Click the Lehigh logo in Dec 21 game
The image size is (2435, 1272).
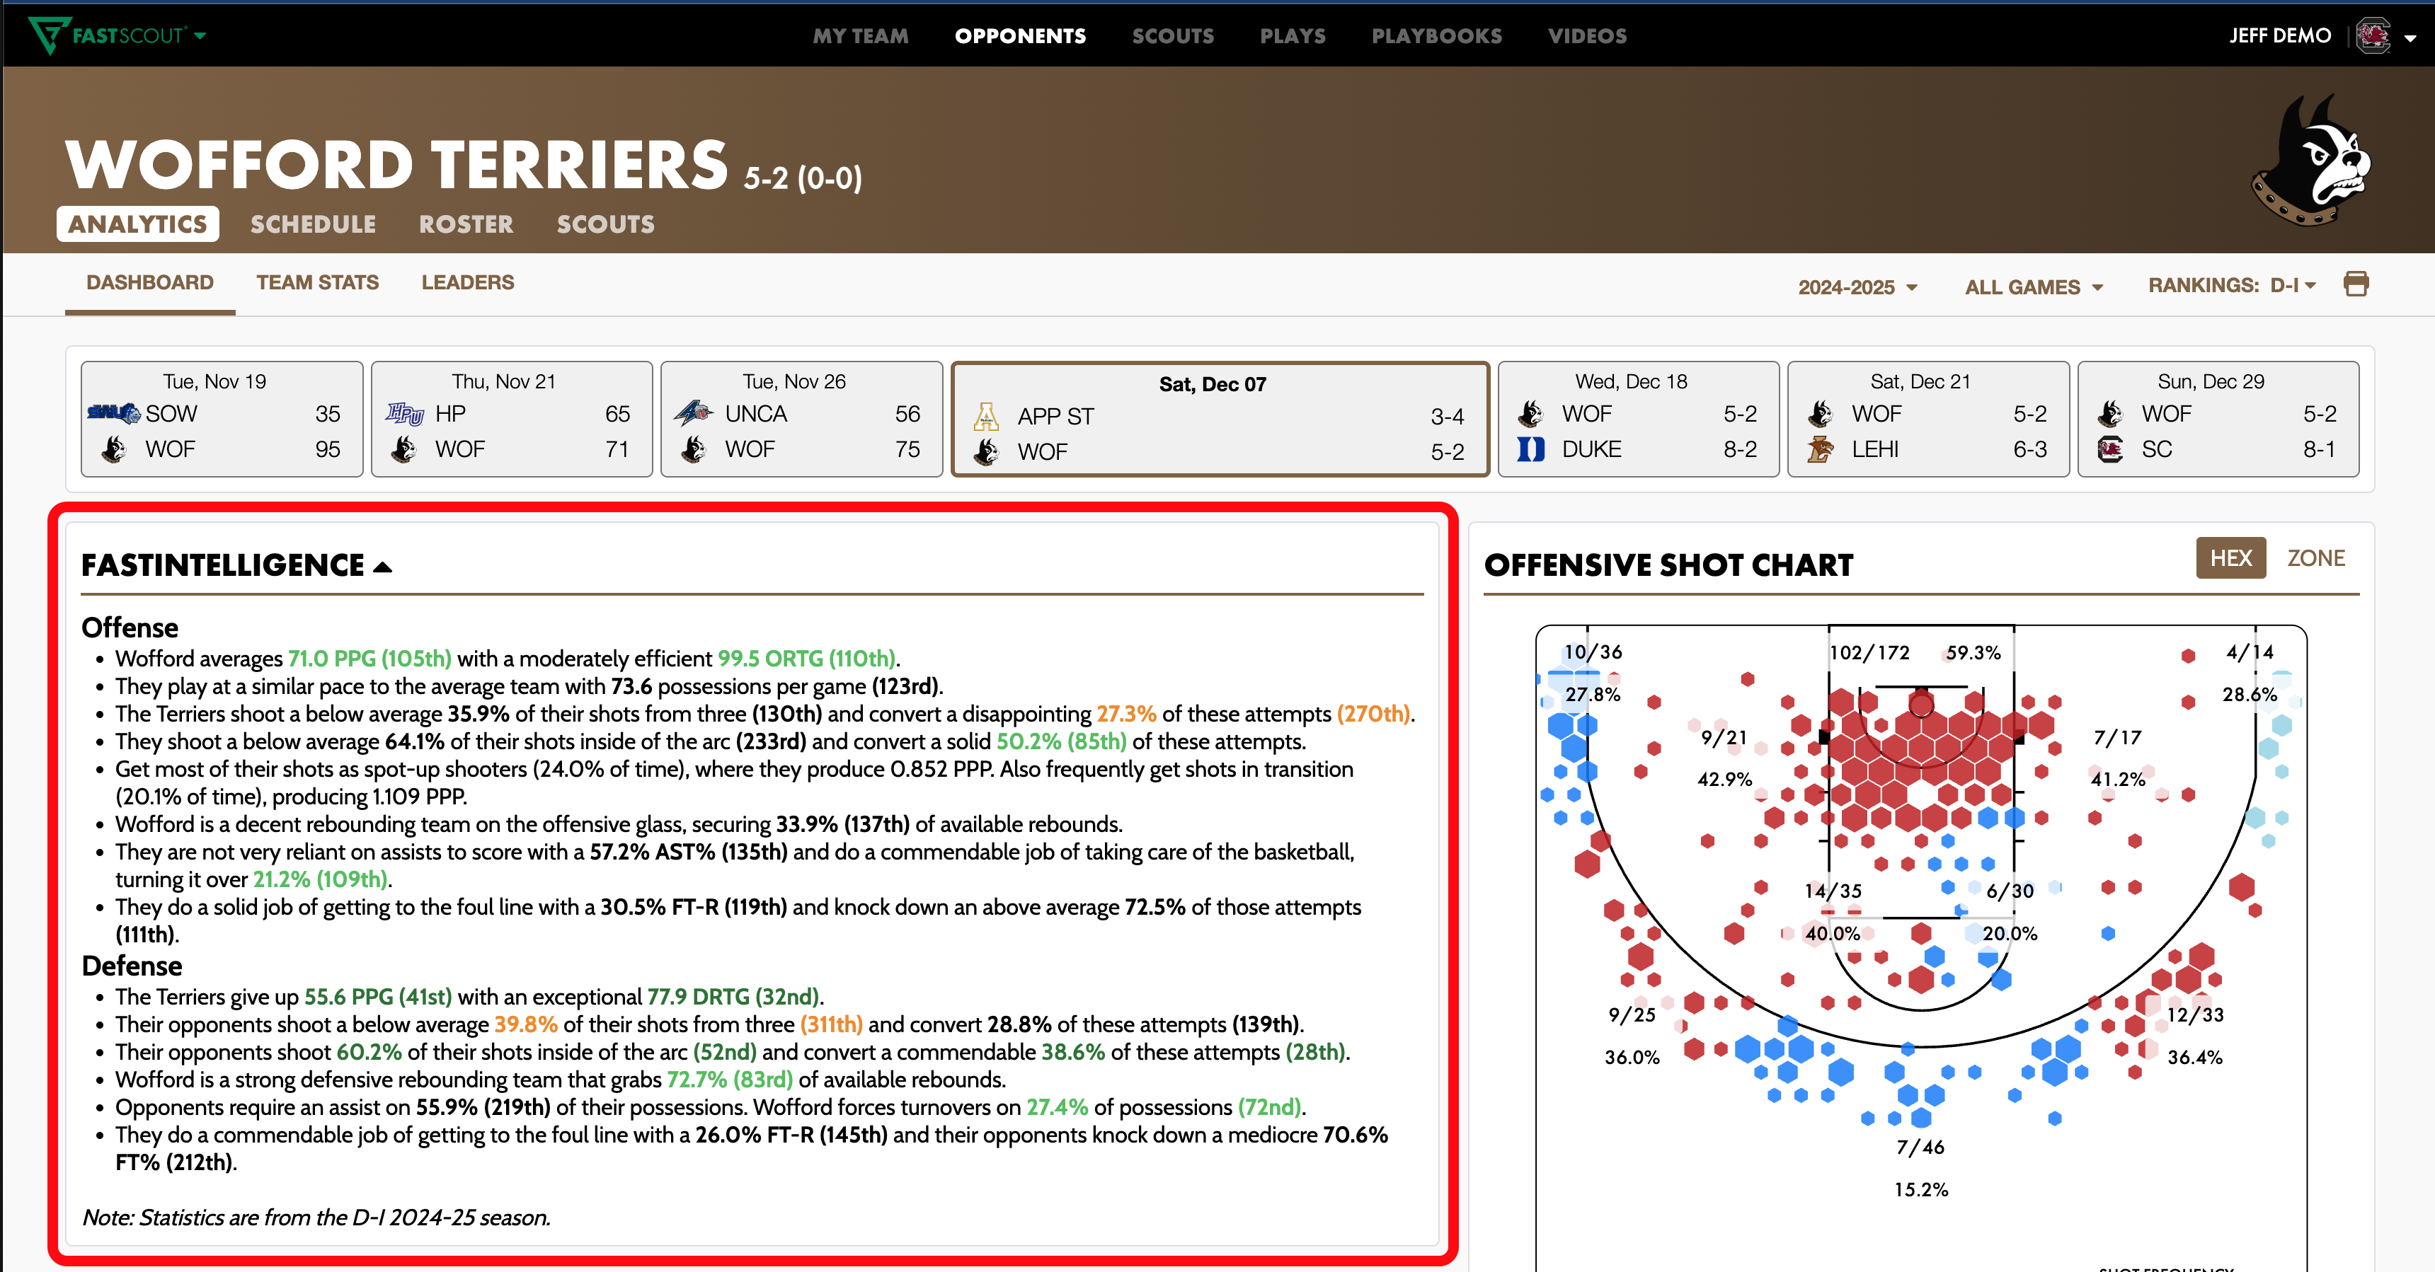click(1820, 449)
